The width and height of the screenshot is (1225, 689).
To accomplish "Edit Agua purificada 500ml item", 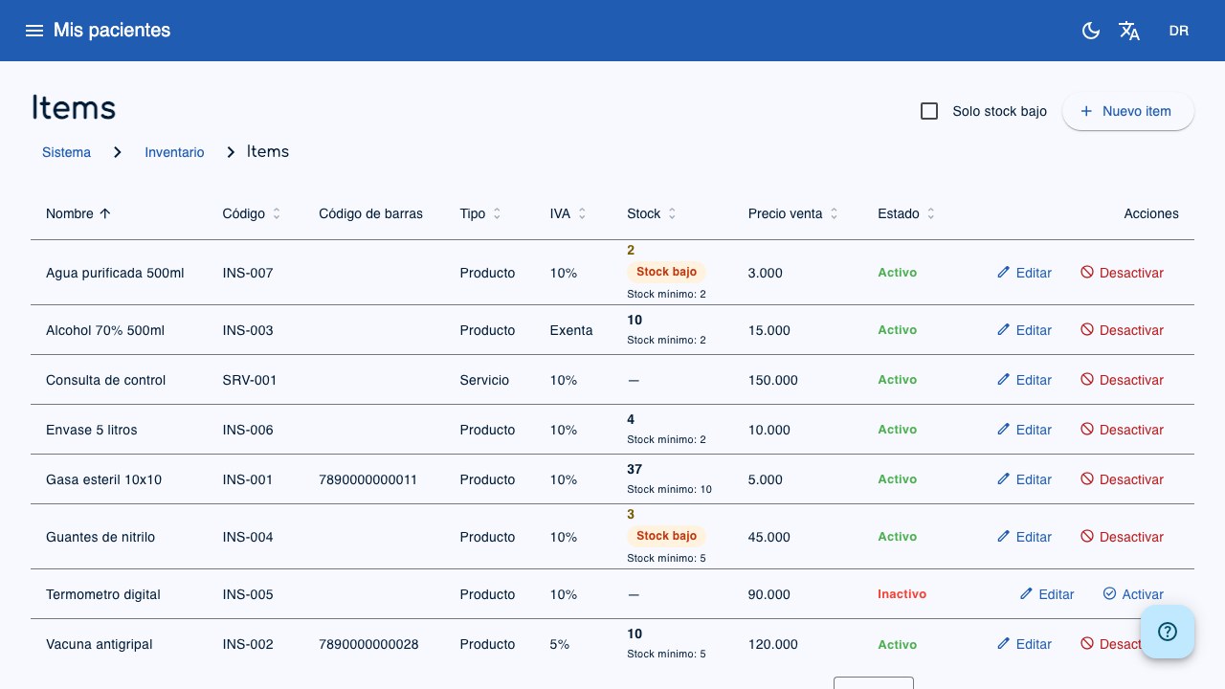I will click(x=1024, y=273).
